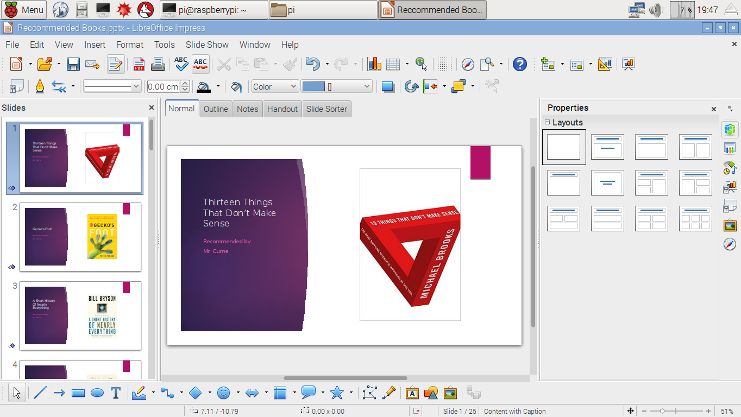Insert a picture using the From File icon

[x=431, y=393]
